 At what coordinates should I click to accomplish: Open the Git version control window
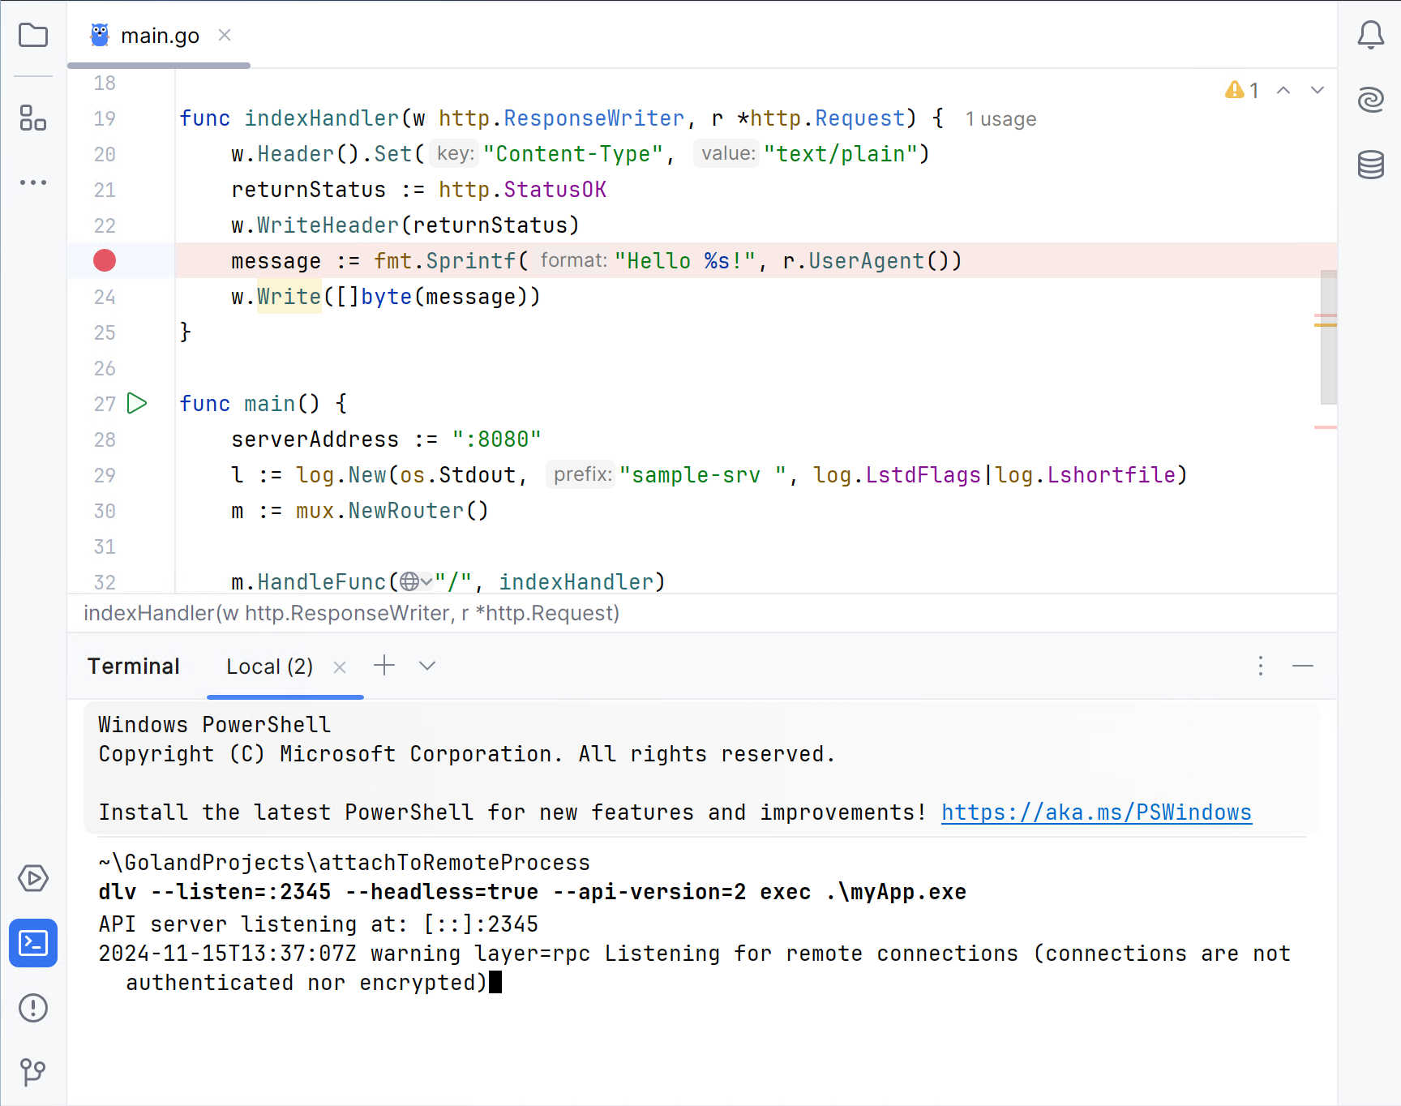pos(33,1072)
